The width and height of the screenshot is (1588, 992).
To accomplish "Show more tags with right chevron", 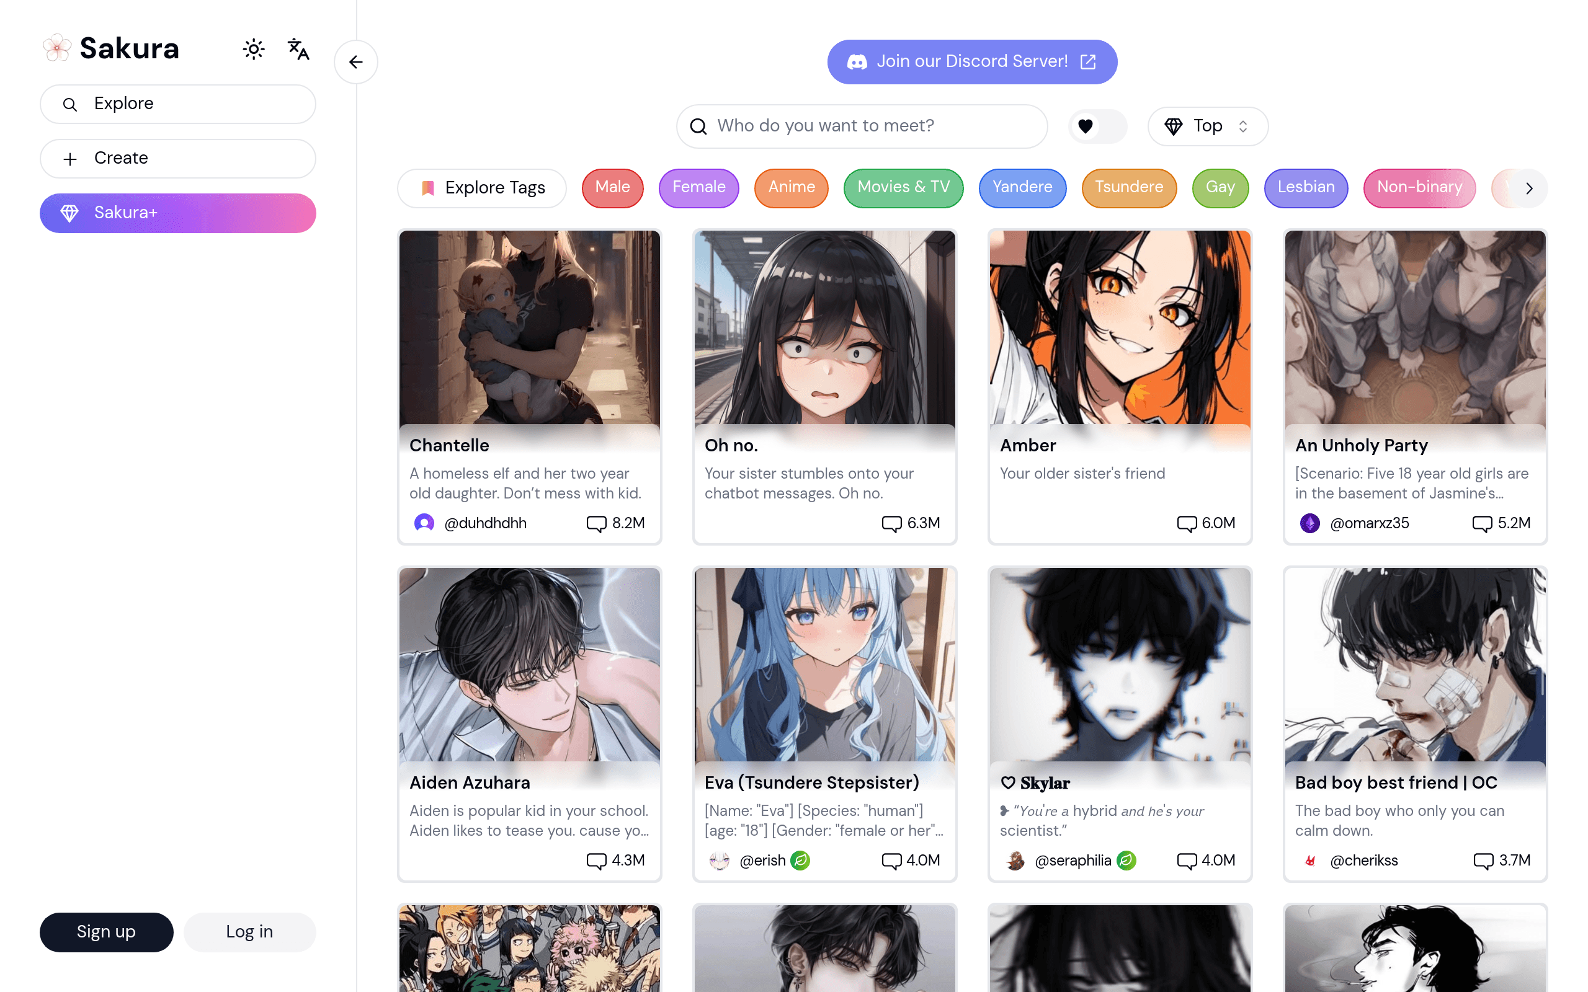I will (1529, 188).
